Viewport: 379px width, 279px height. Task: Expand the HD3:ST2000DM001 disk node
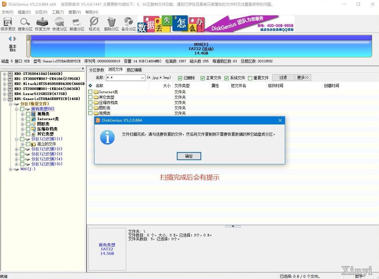tap(5, 89)
